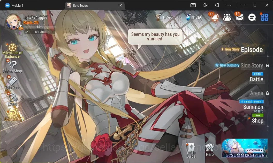Click the New Substory label
This screenshot has width=273, height=163.
[230, 65]
